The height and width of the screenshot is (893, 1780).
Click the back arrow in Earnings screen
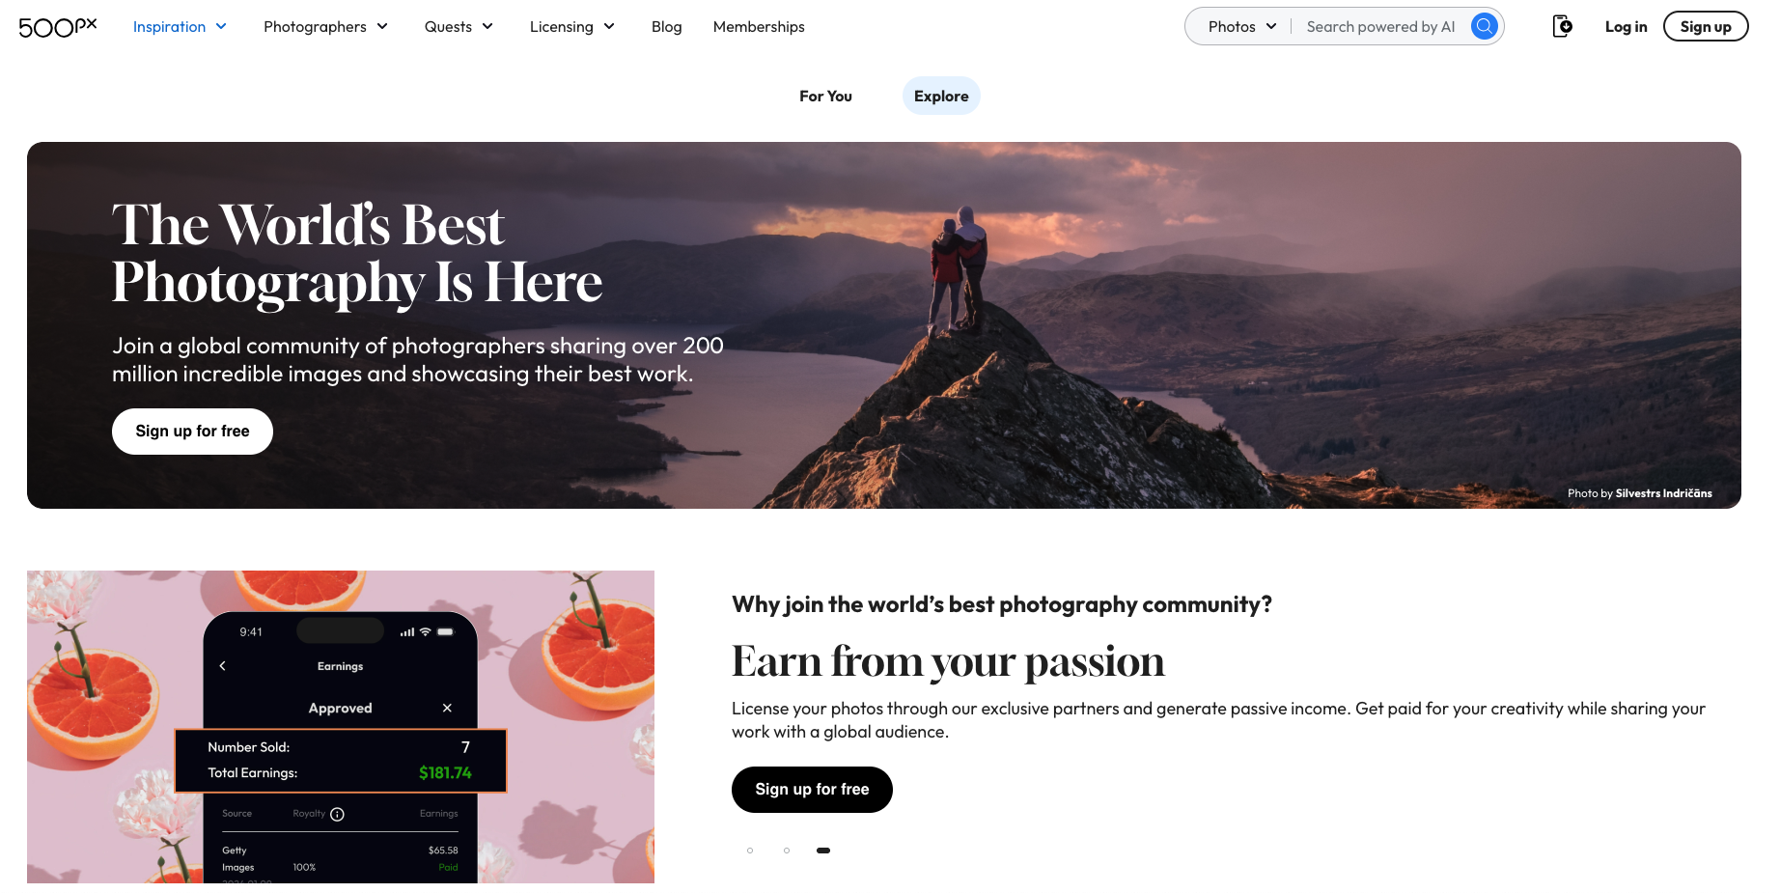pos(222,666)
